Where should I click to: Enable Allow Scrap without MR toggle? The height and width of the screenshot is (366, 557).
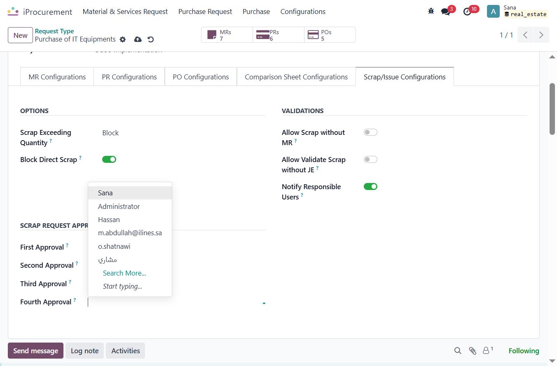(x=370, y=132)
